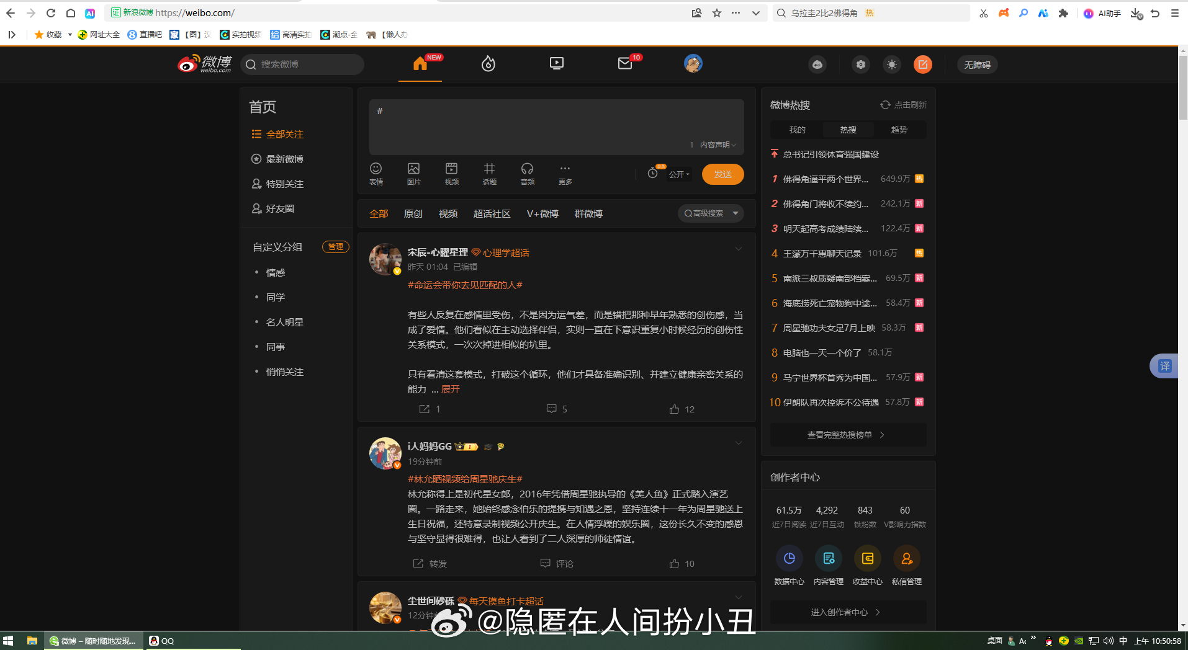The image size is (1188, 650).
Task: Expand the 内容声明 dropdown
Action: [718, 145]
